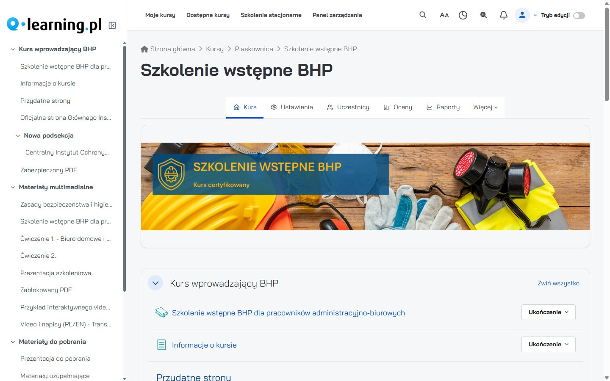This screenshot has height=381, width=610.
Task: Open the search magnifier icon
Action: (x=423, y=15)
